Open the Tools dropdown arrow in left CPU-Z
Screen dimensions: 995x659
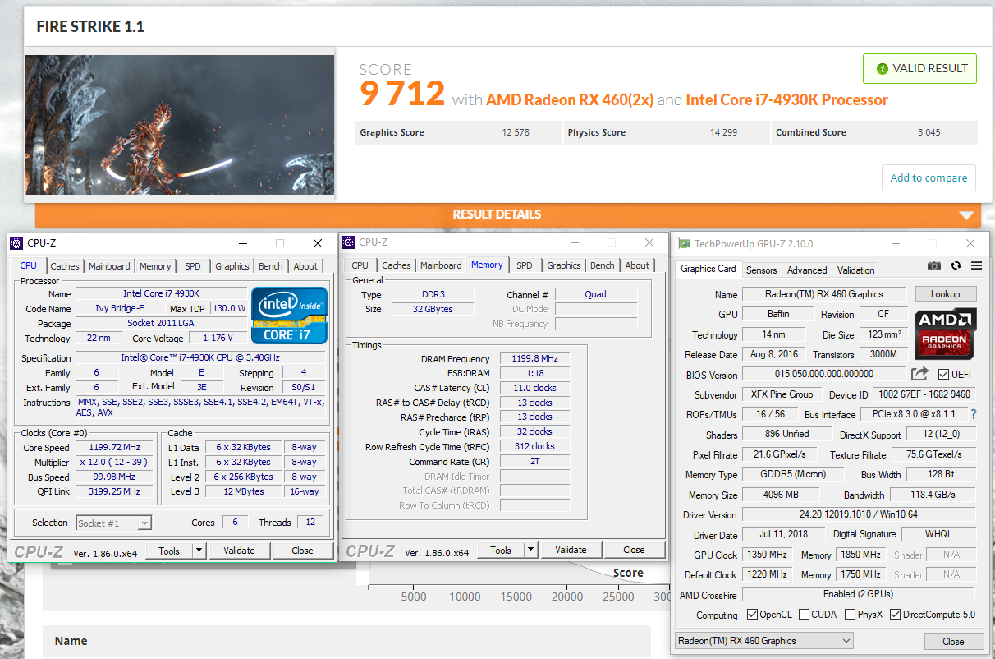point(199,551)
